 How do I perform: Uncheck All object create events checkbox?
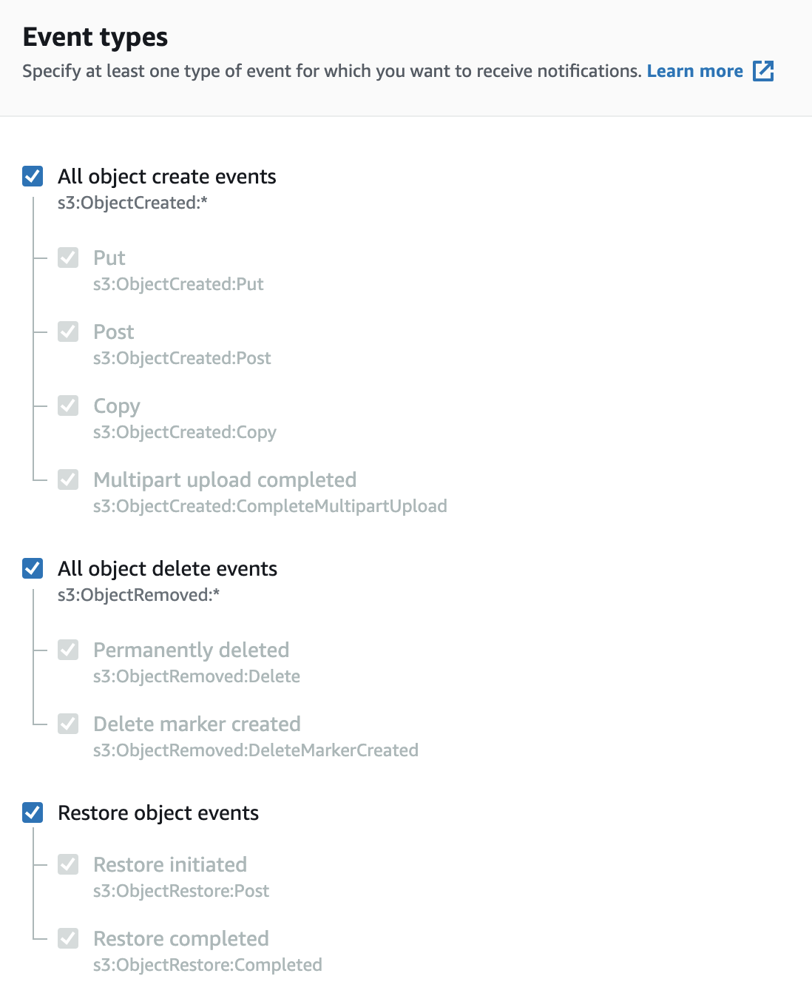click(x=33, y=176)
